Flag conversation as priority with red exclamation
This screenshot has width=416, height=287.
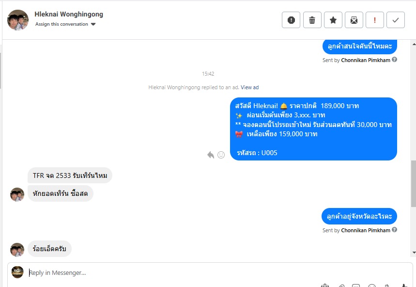[x=375, y=20]
